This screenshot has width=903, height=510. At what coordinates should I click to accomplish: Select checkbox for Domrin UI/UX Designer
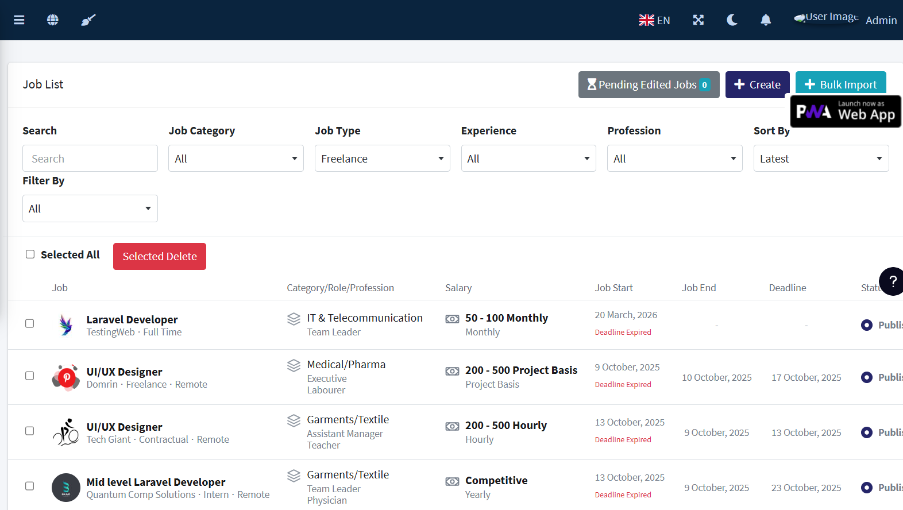(30, 376)
